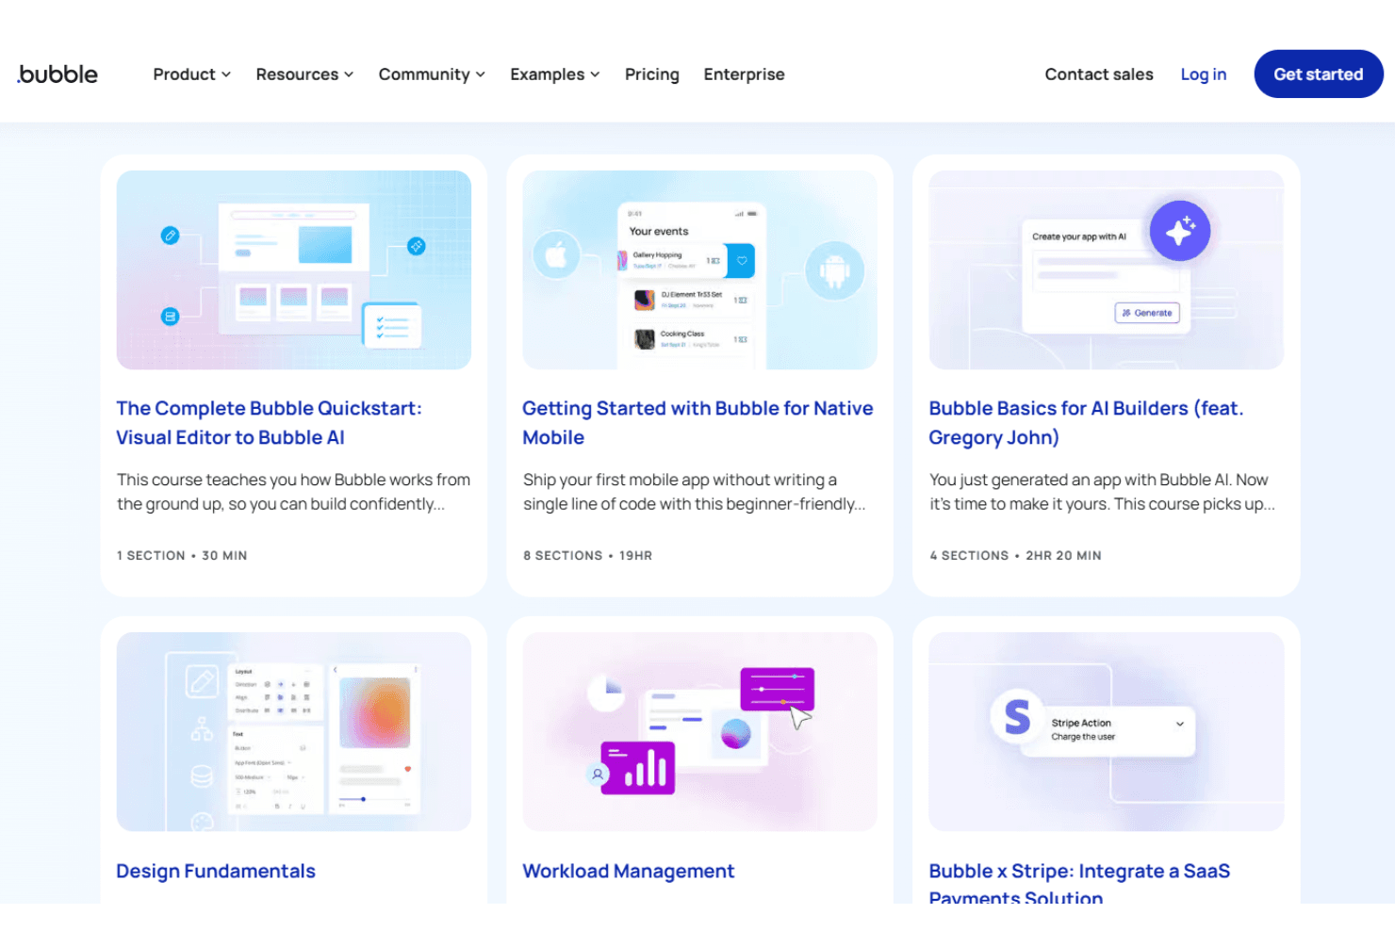Open the Complete Bubble Quickstart thumbnail
The height and width of the screenshot is (930, 1395).
(x=294, y=269)
